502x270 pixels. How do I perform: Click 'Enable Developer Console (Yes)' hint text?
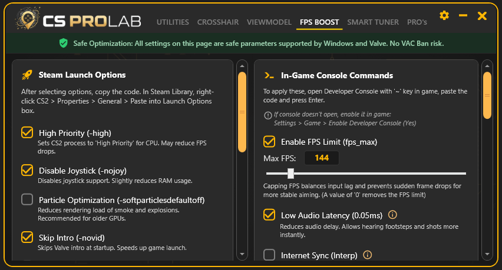pos(372,123)
